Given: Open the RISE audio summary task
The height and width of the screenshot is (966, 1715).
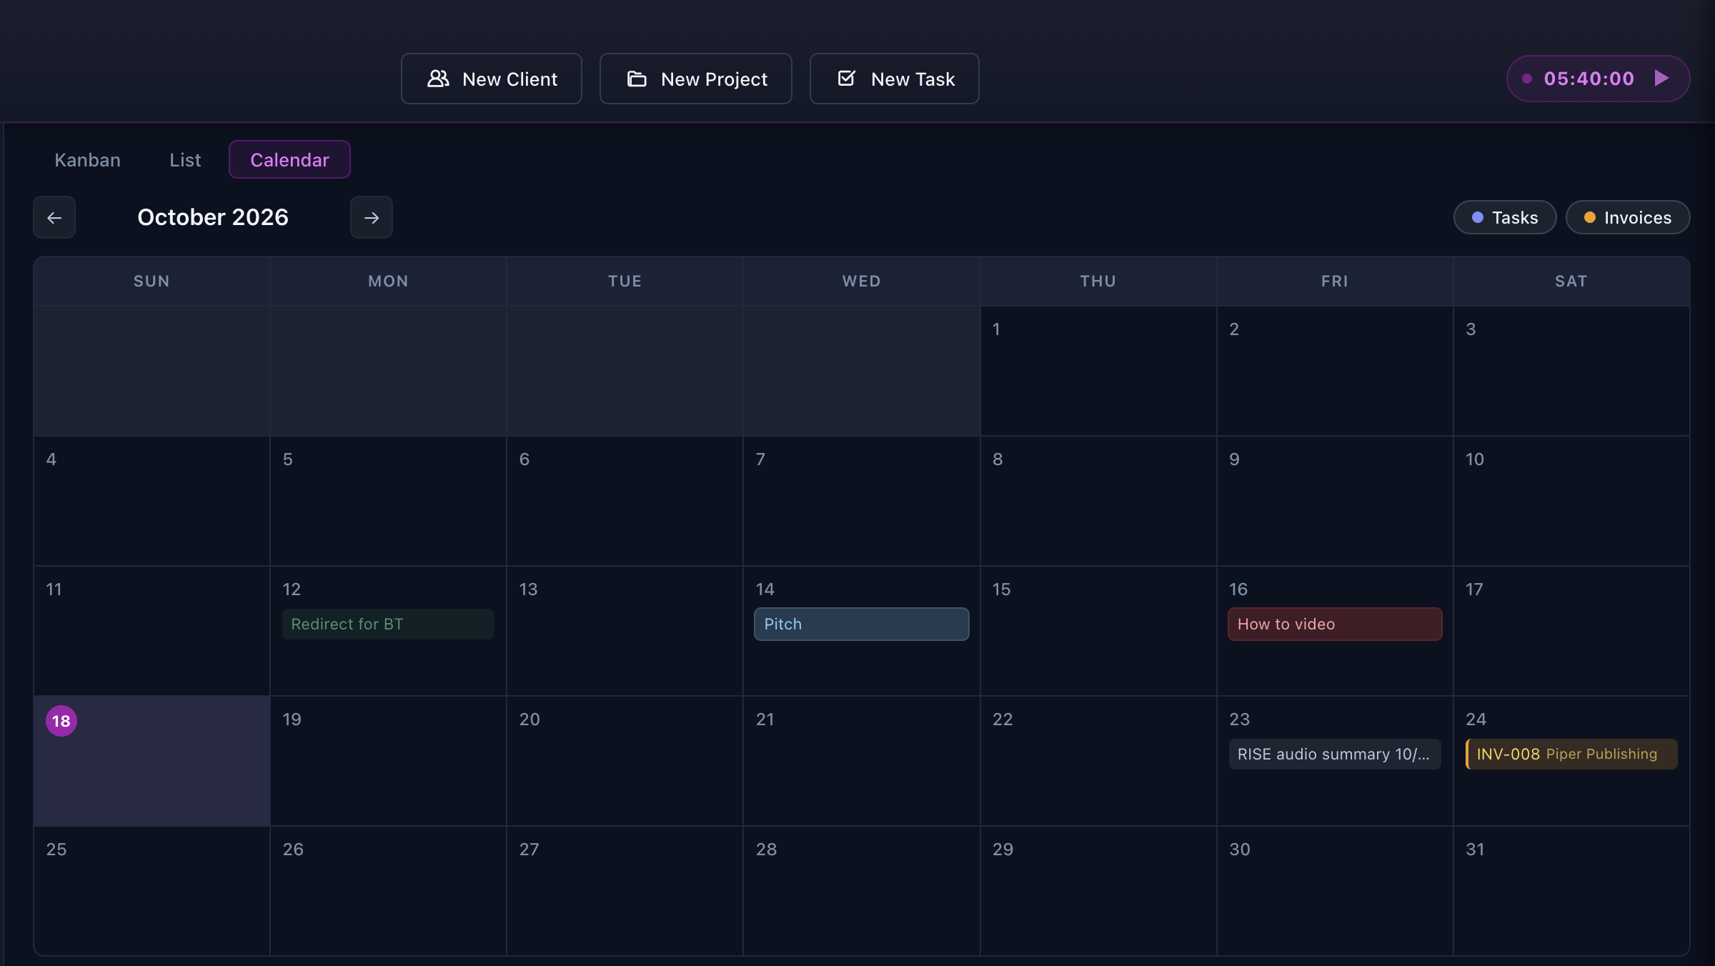Looking at the screenshot, I should [x=1335, y=754].
